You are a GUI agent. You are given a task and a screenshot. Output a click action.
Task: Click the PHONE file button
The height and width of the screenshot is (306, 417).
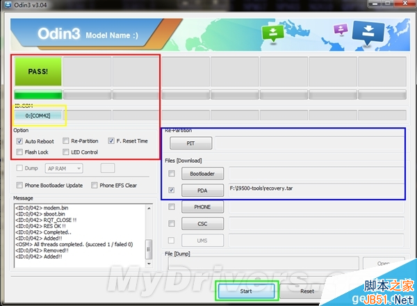pos(202,207)
